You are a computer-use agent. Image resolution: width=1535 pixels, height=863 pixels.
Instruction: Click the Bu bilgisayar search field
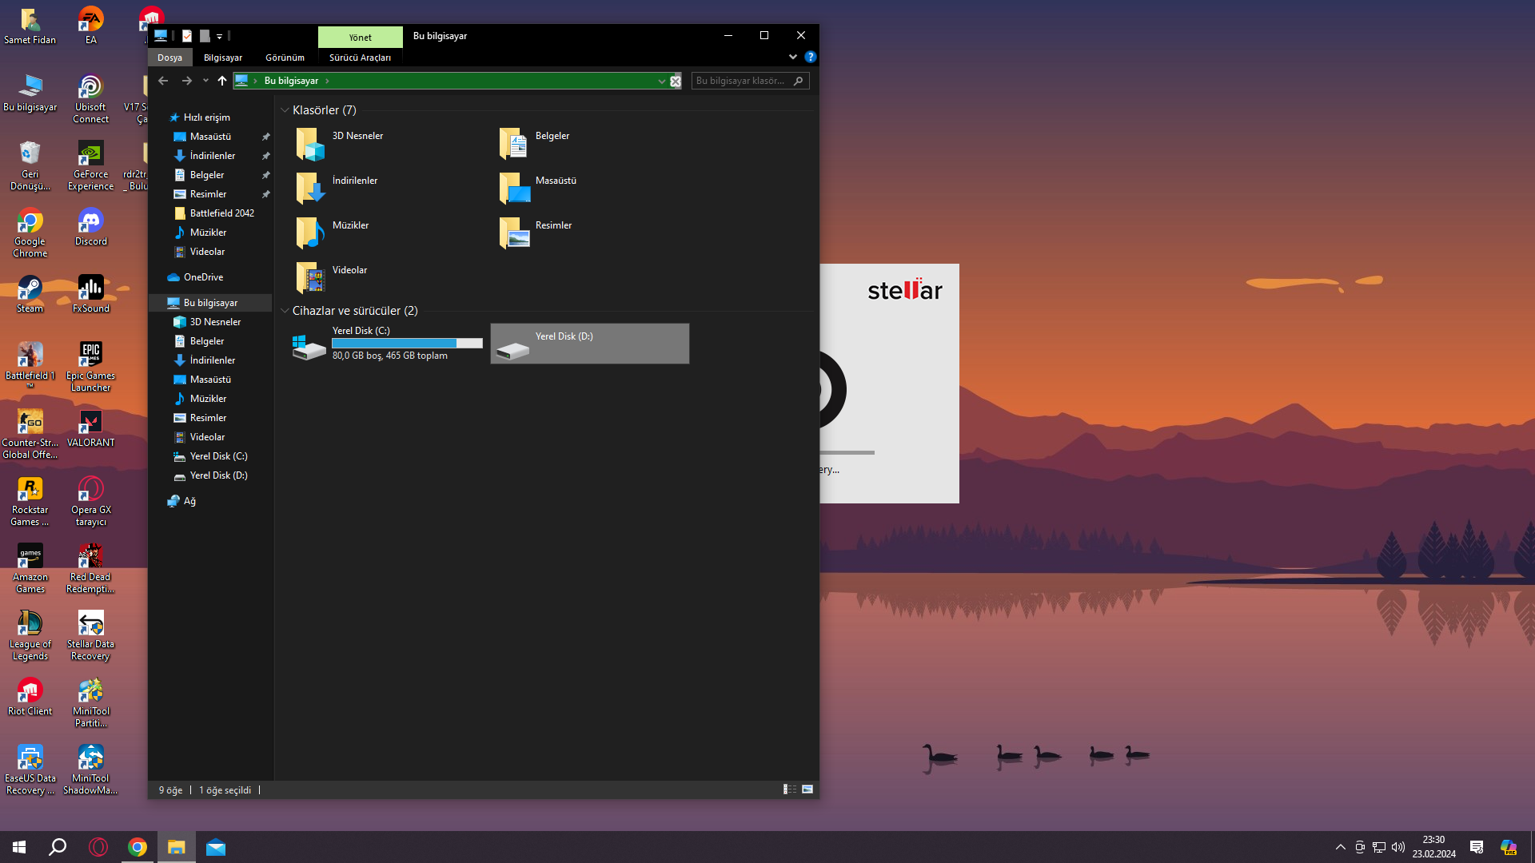(x=741, y=81)
